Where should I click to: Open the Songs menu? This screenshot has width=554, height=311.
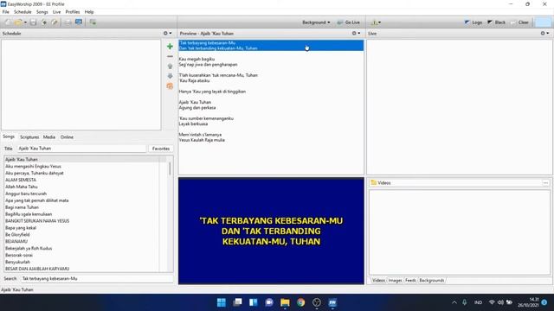[x=42, y=11]
